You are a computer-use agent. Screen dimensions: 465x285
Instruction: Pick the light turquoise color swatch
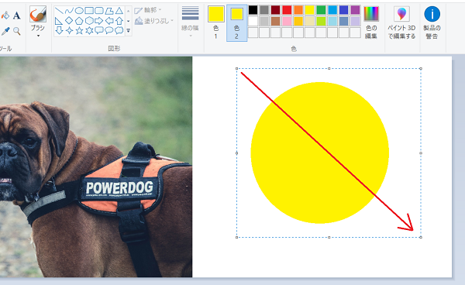332,22
